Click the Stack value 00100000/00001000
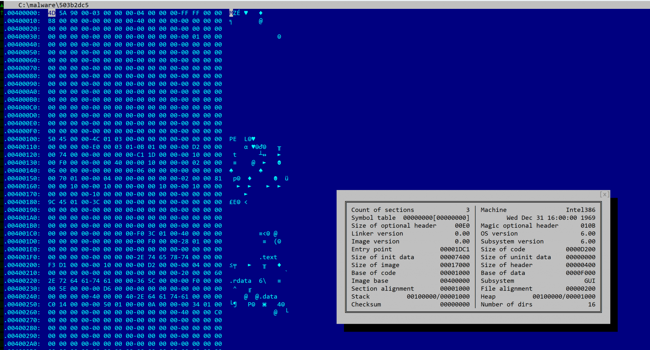 point(438,296)
